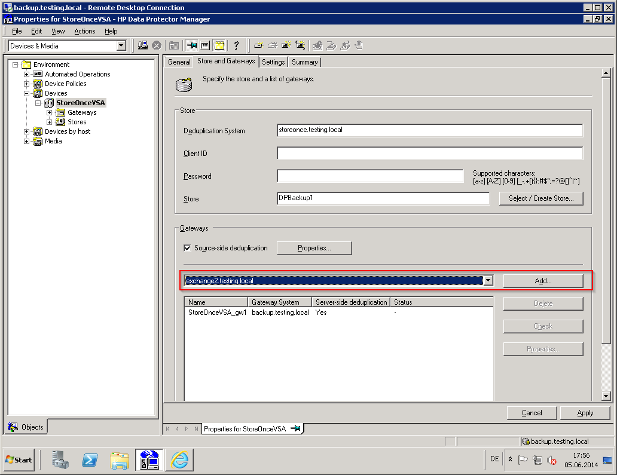Viewport: 617px width, 475px height.
Task: Click the disk stack icon beside the description
Action: coord(184,84)
